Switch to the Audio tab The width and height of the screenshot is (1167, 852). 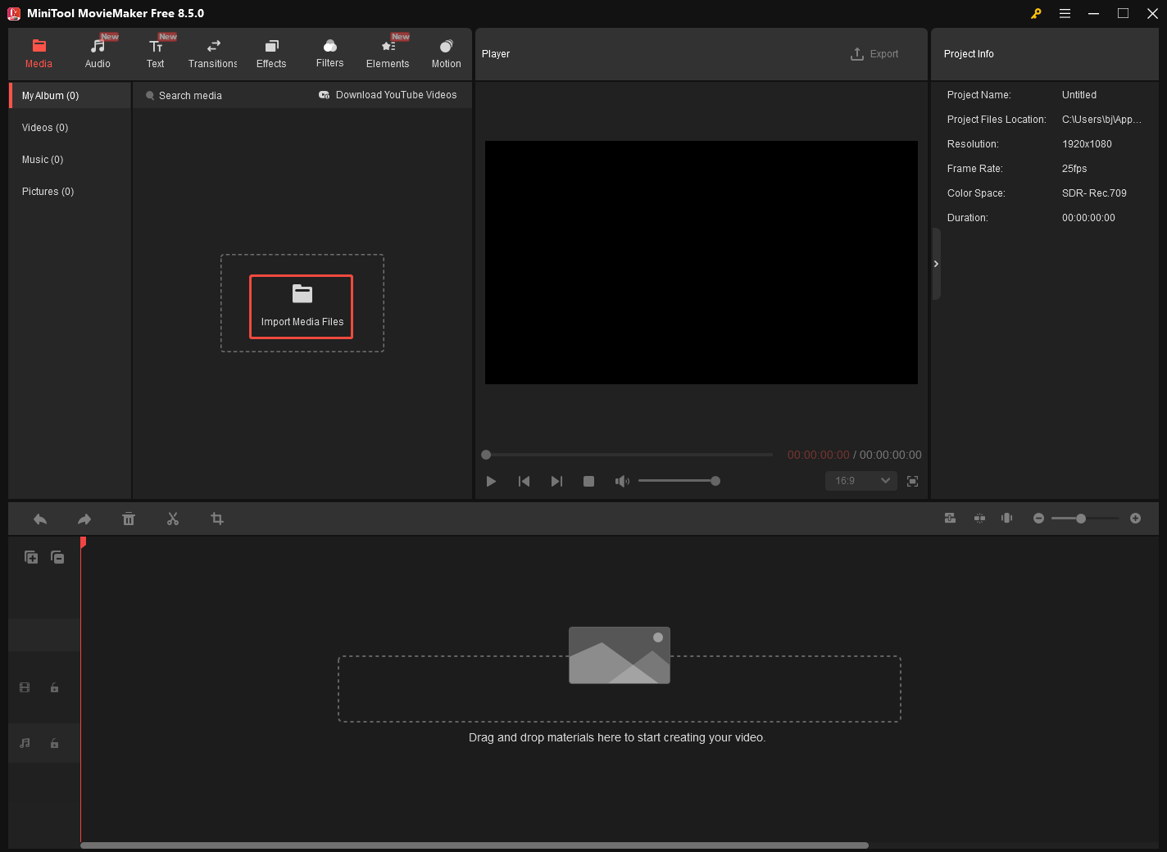click(x=98, y=52)
